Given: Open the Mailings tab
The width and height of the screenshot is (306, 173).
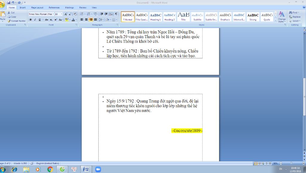Looking at the screenshot, I should click(x=69, y=7).
